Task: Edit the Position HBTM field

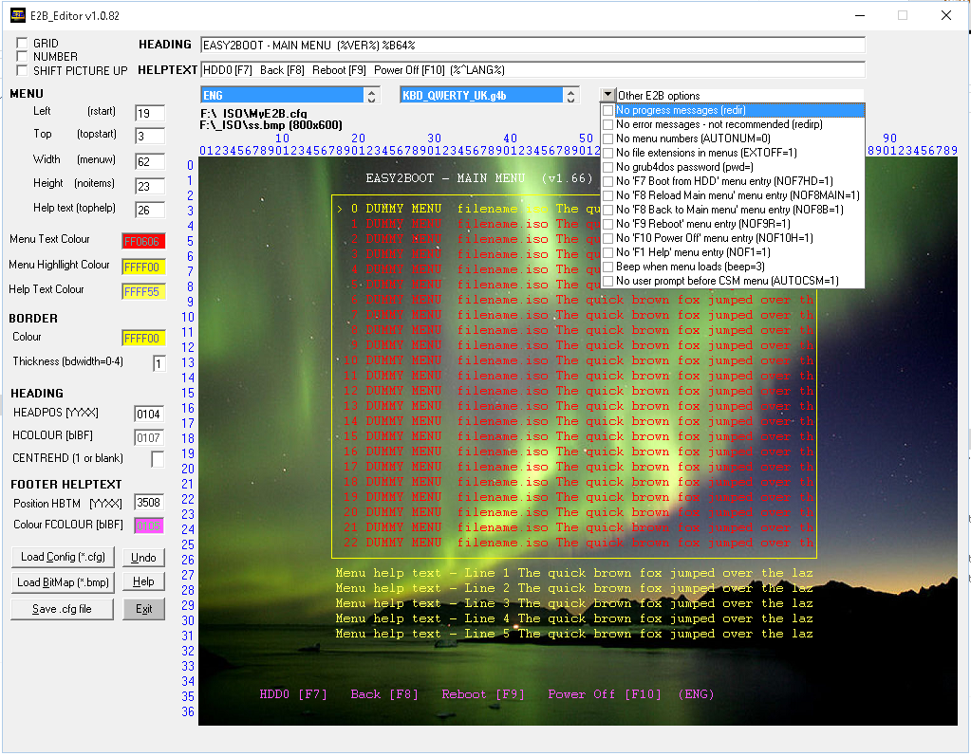Action: [x=149, y=503]
